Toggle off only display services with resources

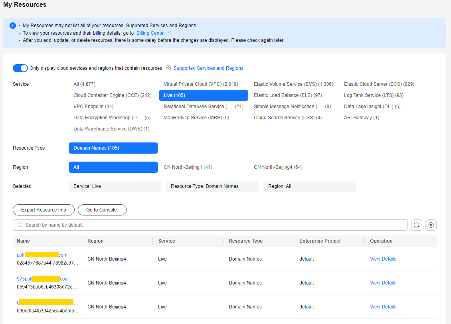20,68
